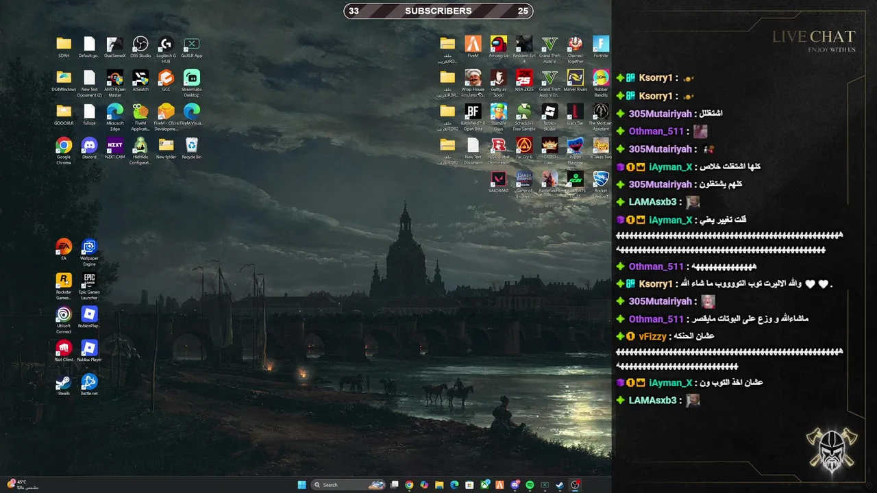Select the Among Us game icon

pos(499,47)
